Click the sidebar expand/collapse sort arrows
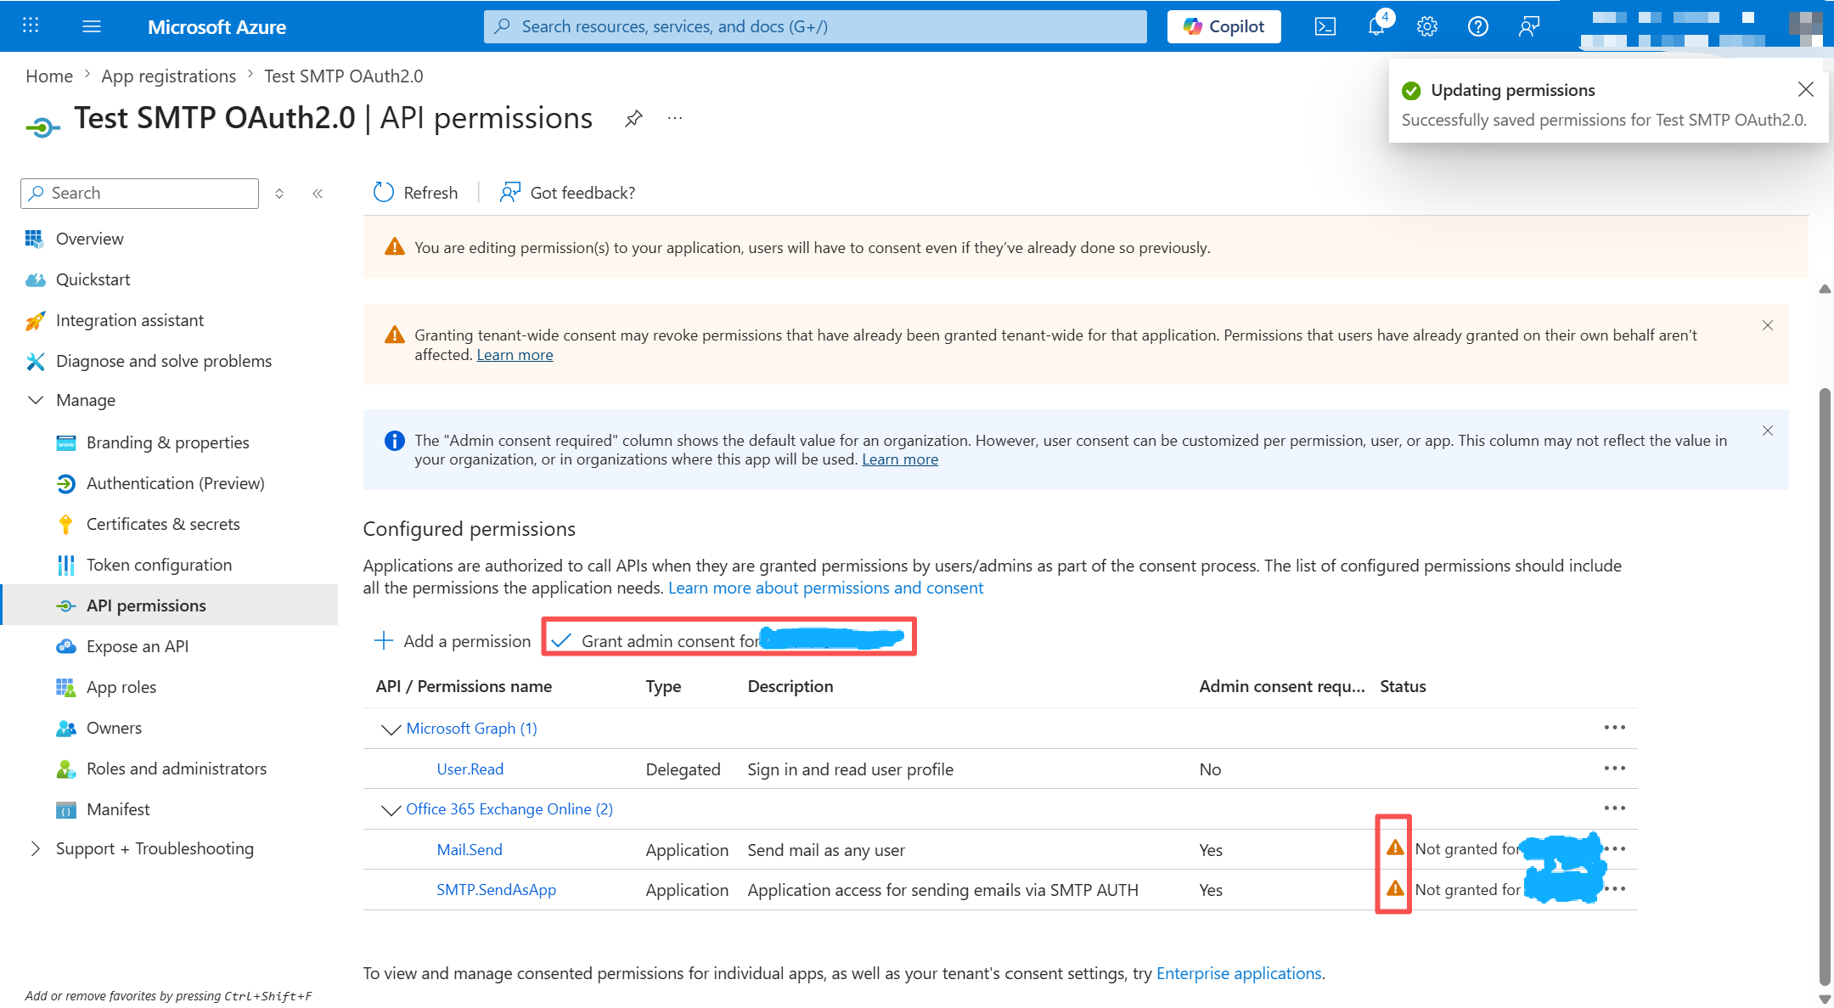The width and height of the screenshot is (1834, 1008). 279,194
